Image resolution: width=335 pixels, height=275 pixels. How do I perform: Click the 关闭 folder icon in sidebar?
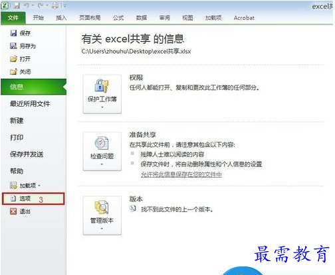tap(13, 72)
